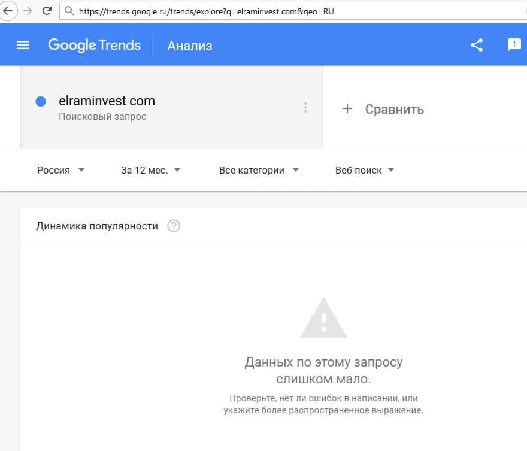Click the Анализ header title

(x=190, y=46)
